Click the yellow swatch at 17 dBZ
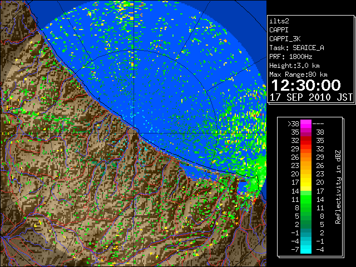This screenshot has width=356, height=267. [306, 182]
